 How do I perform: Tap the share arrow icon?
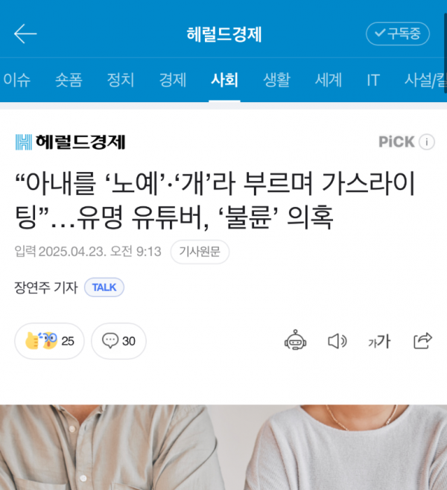(422, 340)
